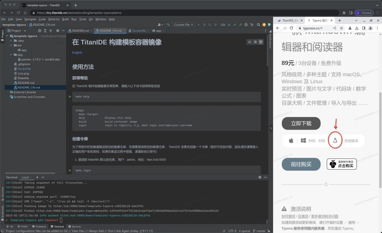Click Linux penguin download icon
The height and width of the screenshot is (233, 382).
(x=335, y=141)
